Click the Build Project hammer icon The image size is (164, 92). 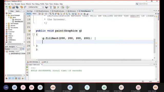point(51,7)
